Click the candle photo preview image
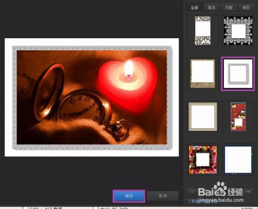The width and height of the screenshot is (258, 209). pyautogui.click(x=92, y=97)
